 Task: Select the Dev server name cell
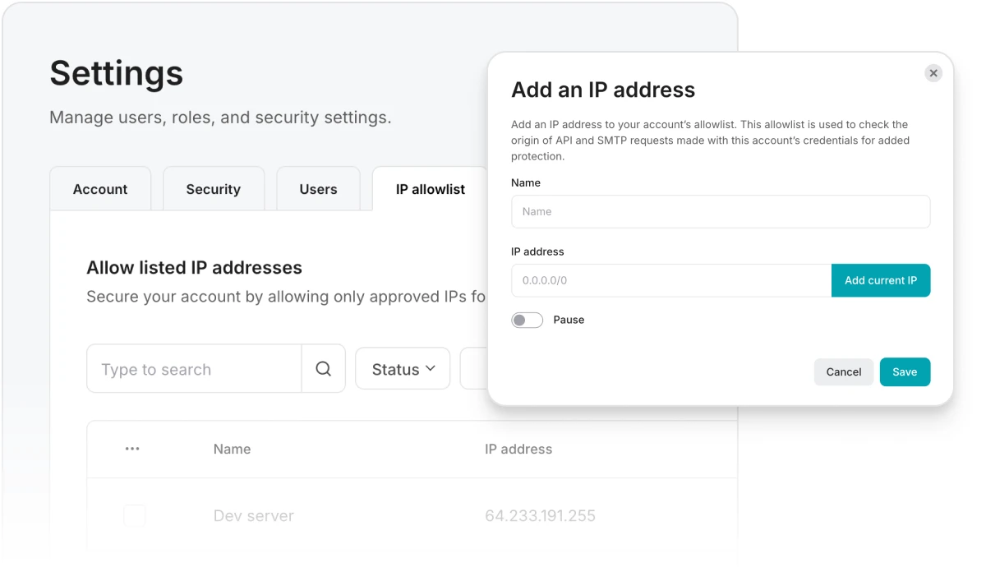253,516
